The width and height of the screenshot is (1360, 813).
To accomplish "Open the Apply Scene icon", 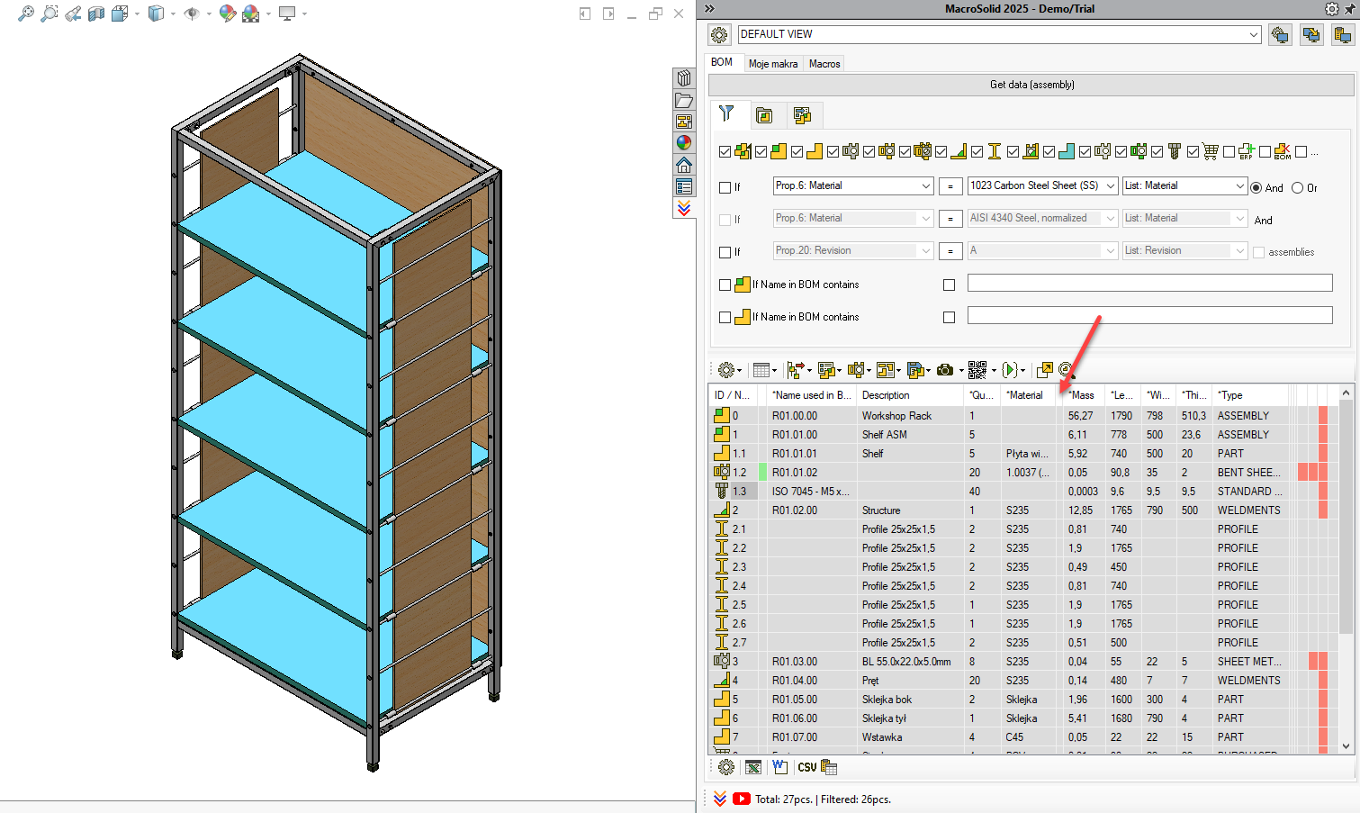I will (x=250, y=14).
